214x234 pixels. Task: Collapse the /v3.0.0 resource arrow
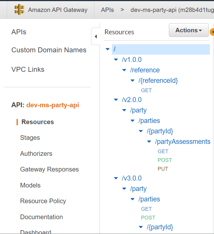[x=116, y=178]
